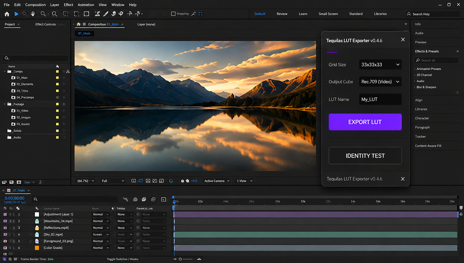Click the color management wheel icon
The image size is (464, 263).
(171, 181)
